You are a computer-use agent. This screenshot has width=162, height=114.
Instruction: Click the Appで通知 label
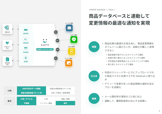[x=71, y=47]
